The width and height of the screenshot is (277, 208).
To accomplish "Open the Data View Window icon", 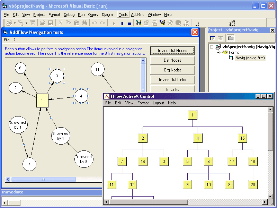I will [178, 23].
